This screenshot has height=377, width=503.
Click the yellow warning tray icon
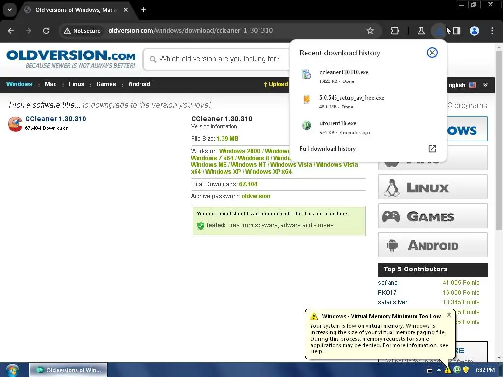click(x=448, y=370)
